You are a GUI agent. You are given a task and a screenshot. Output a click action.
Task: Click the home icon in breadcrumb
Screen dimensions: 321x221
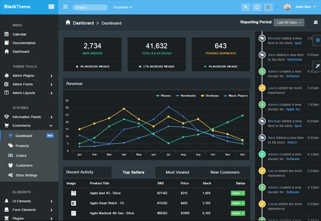[68, 23]
